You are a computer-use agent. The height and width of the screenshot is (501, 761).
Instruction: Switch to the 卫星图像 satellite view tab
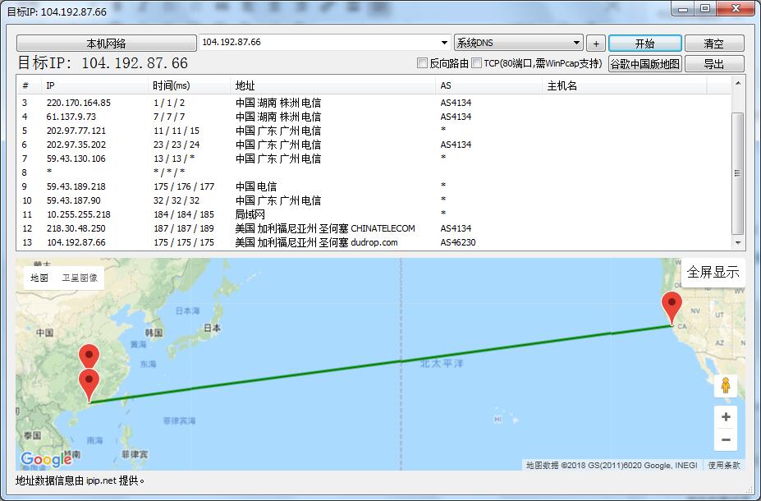click(x=78, y=277)
